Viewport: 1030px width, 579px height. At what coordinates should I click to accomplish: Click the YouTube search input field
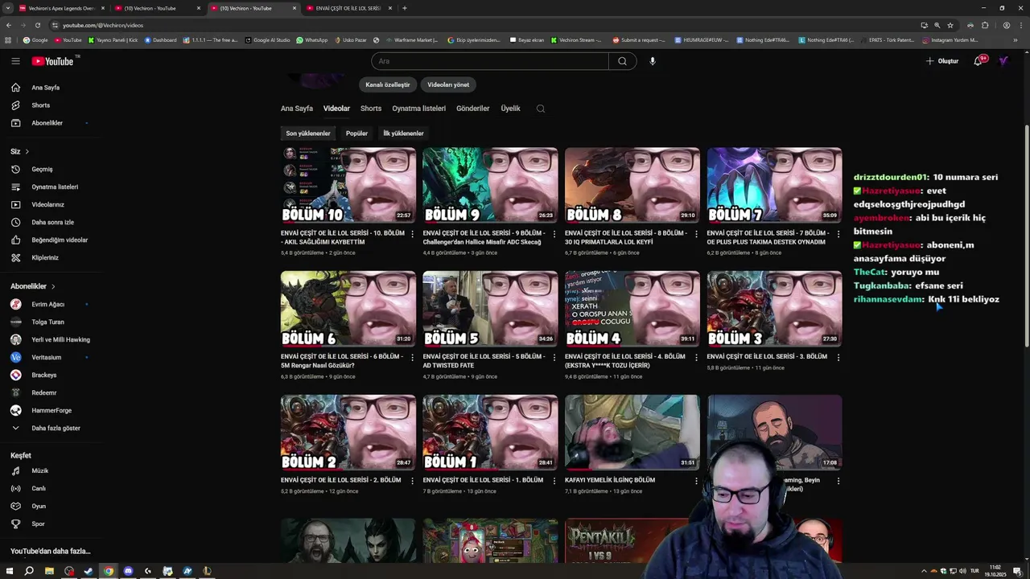pyautogui.click(x=489, y=61)
